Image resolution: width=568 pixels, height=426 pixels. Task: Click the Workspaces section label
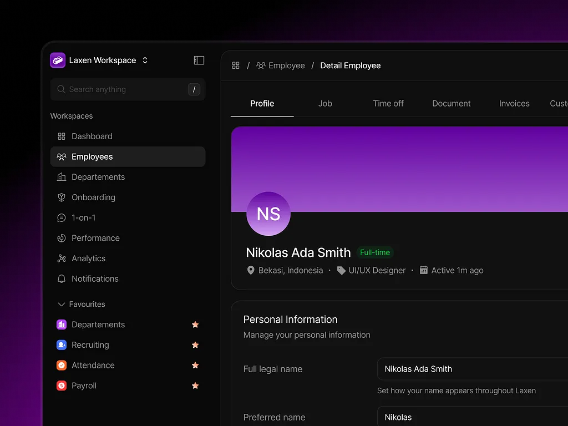pos(72,116)
